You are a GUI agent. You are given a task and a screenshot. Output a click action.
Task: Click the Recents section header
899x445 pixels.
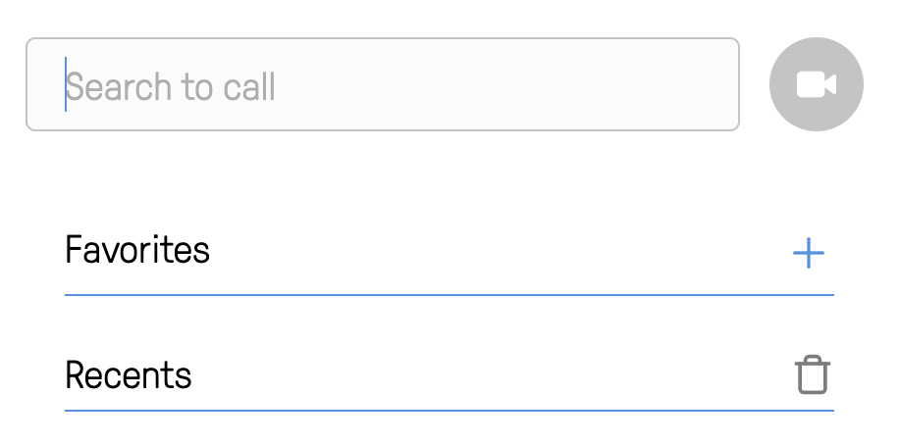[x=449, y=375]
